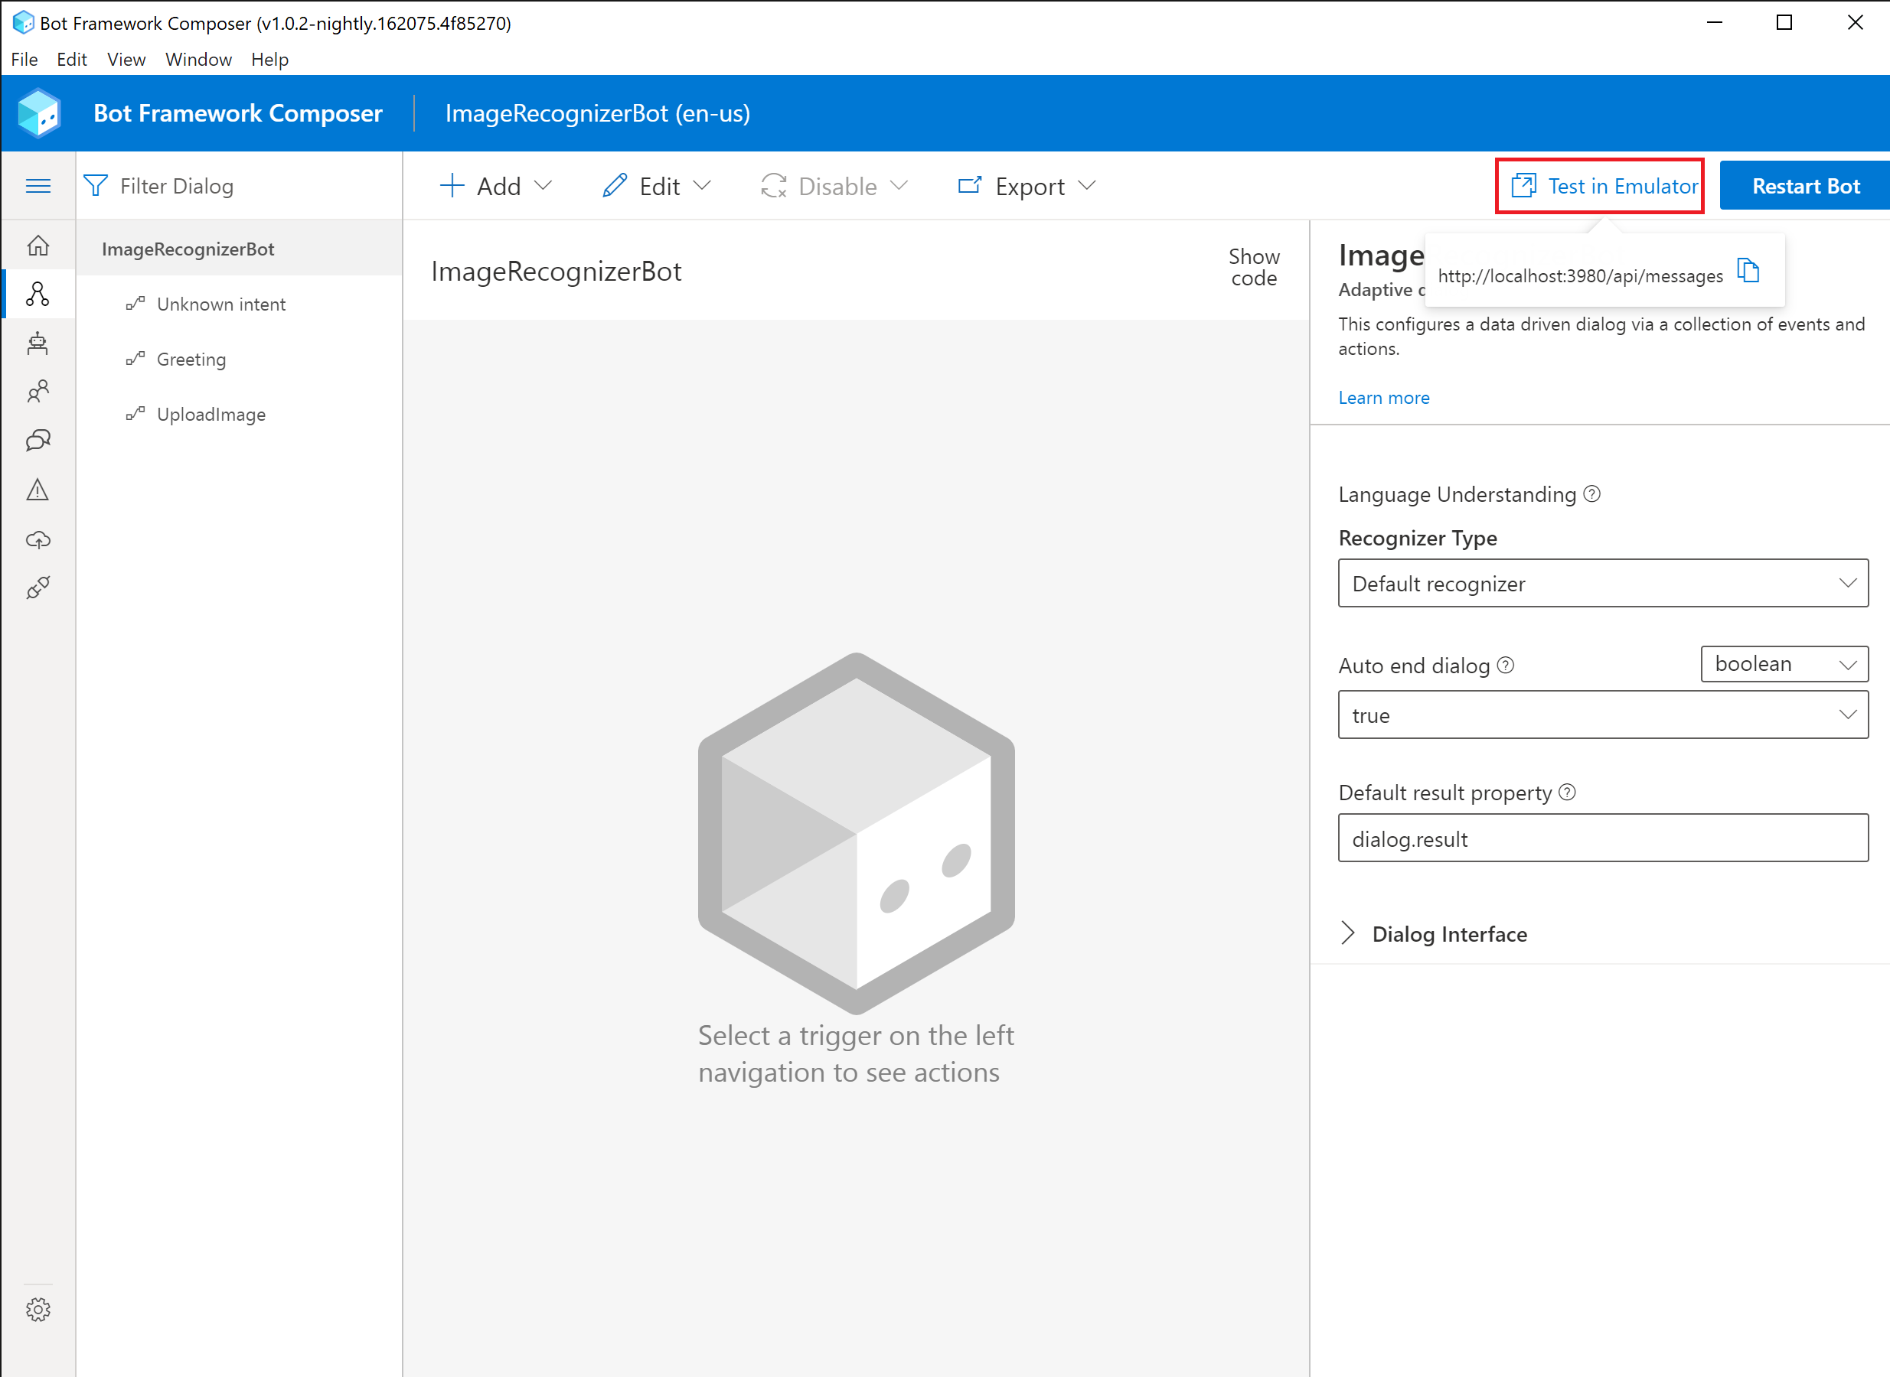Toggle the hamburger navigation menu
This screenshot has width=1890, height=1377.
point(38,186)
